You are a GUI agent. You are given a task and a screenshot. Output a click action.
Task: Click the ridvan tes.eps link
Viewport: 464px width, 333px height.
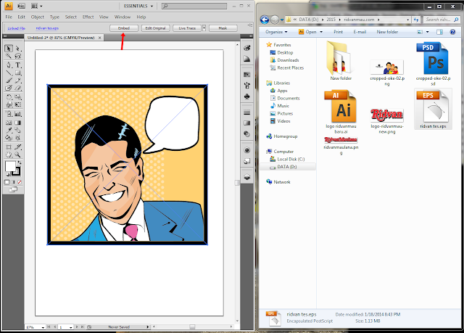pyautogui.click(x=47, y=28)
